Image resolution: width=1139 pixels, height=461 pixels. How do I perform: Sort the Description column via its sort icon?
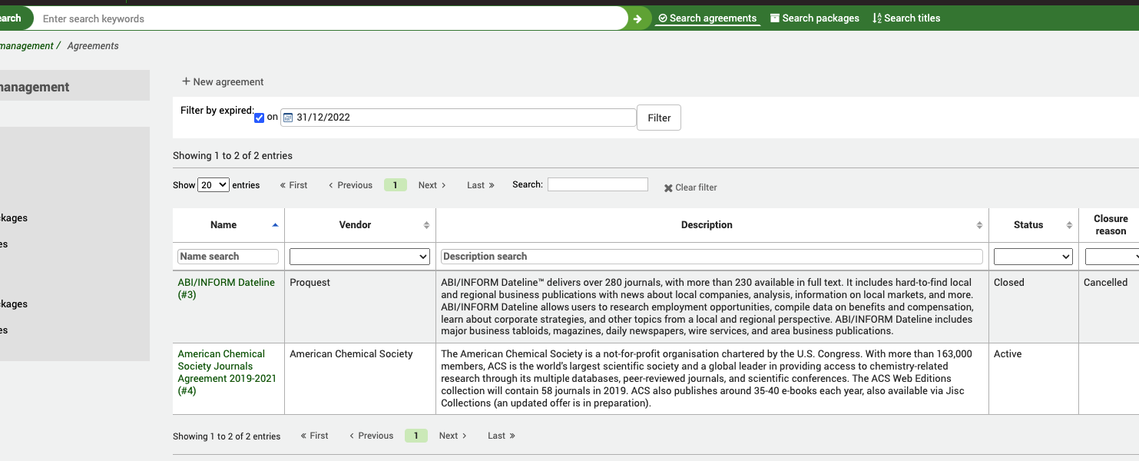pos(978,224)
